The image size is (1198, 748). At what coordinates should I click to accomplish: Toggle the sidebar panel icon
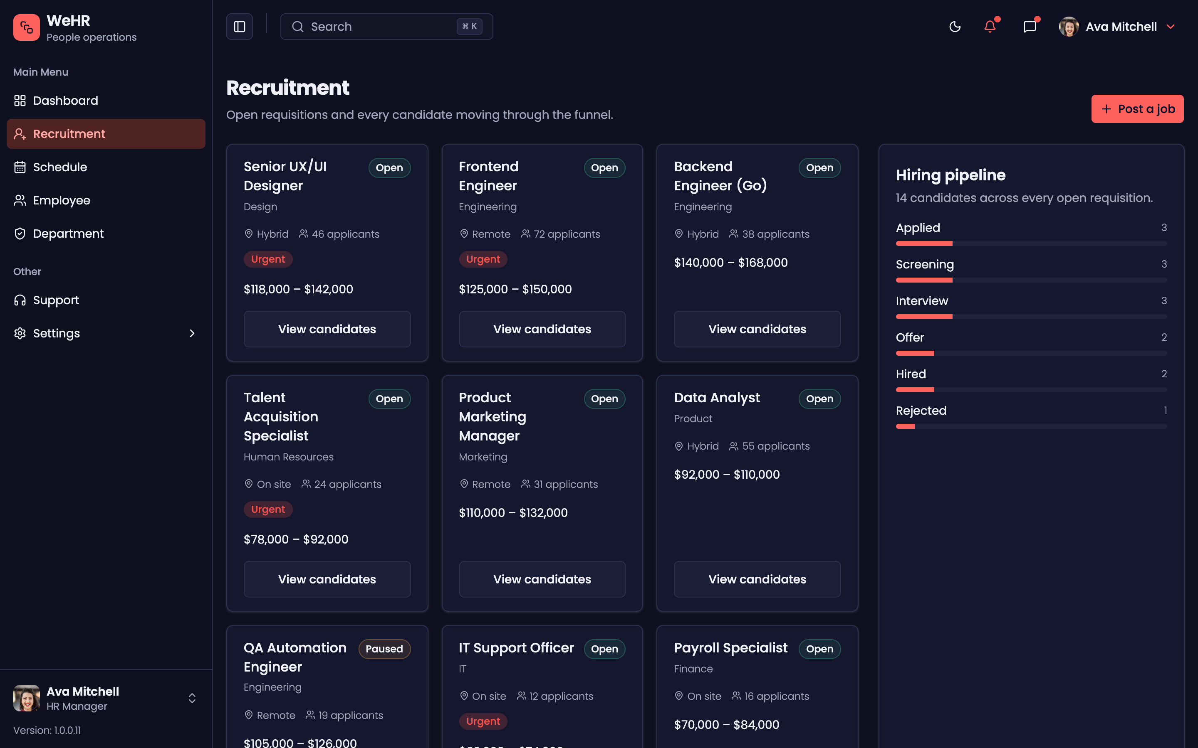click(240, 27)
